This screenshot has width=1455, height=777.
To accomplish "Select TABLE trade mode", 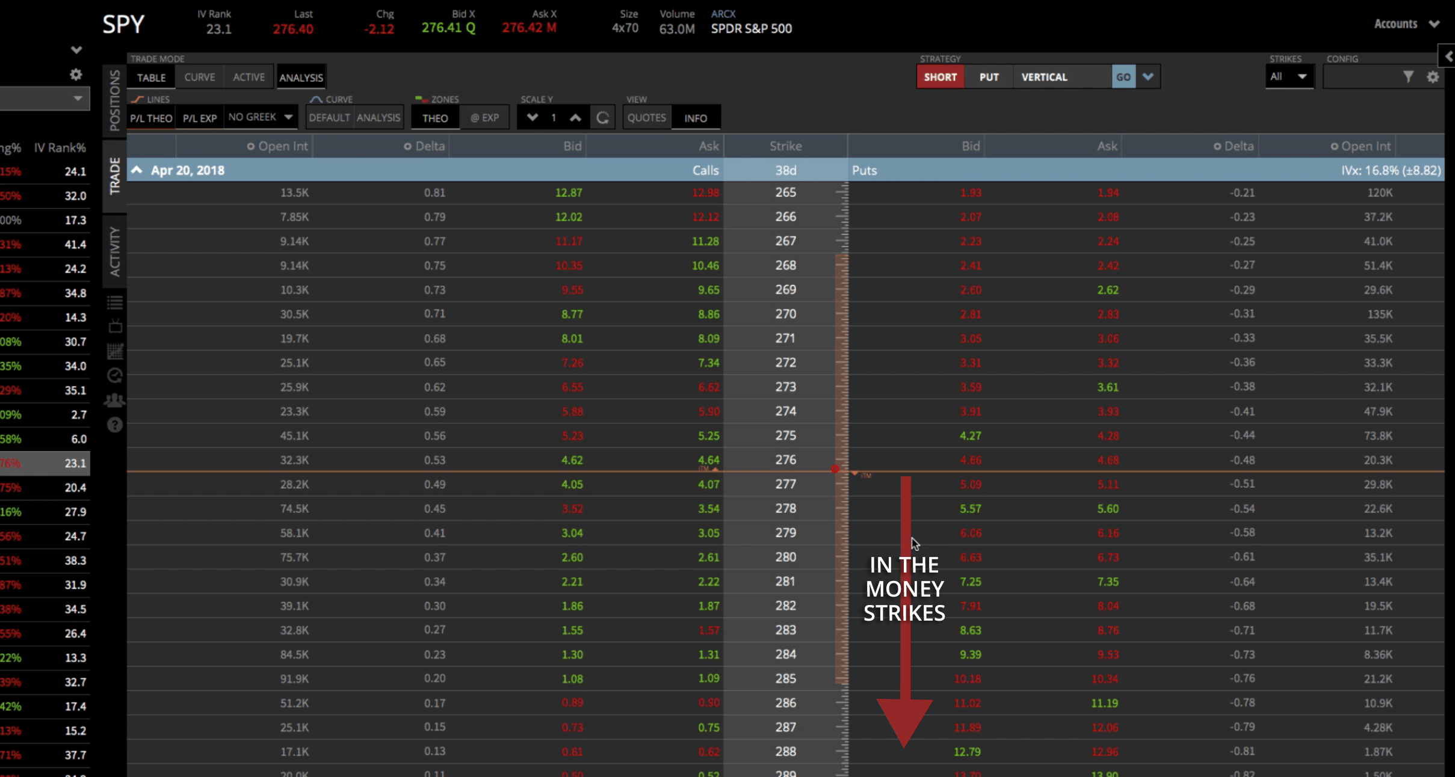I will pyautogui.click(x=151, y=78).
